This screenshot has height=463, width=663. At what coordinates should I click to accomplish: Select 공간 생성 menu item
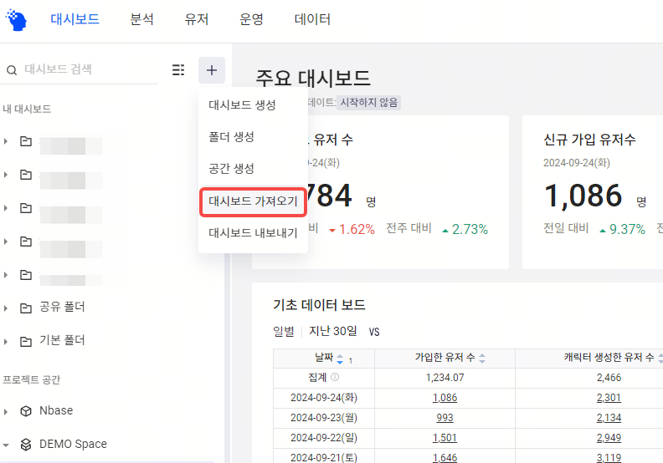tap(253, 169)
